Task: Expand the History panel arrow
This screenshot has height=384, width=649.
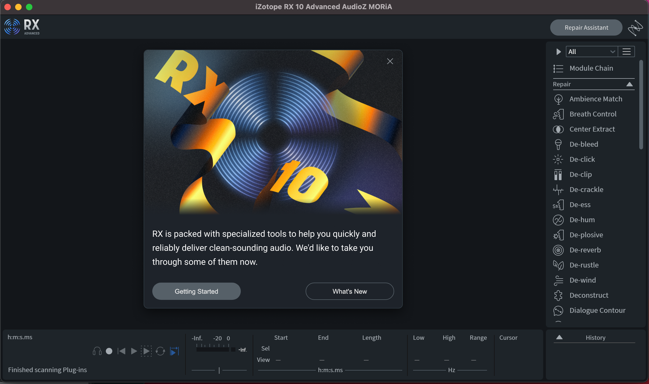Action: 559,337
